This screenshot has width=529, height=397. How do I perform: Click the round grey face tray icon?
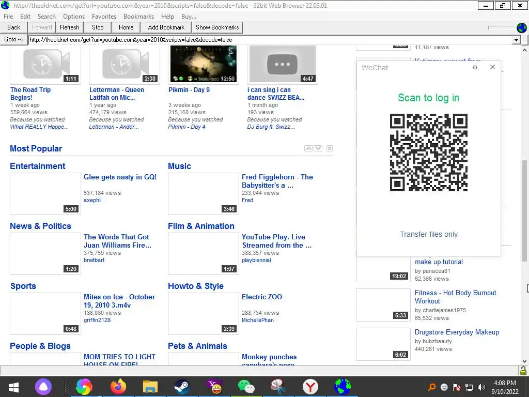click(x=444, y=387)
